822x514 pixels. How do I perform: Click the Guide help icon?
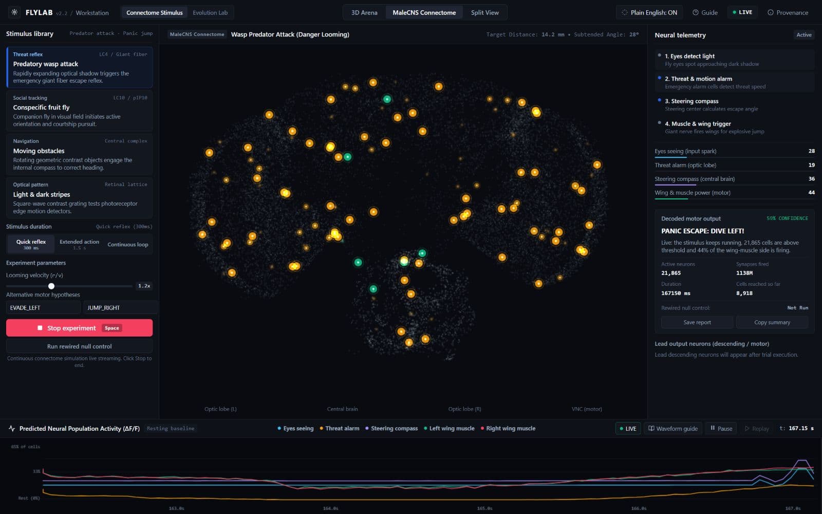coord(696,12)
